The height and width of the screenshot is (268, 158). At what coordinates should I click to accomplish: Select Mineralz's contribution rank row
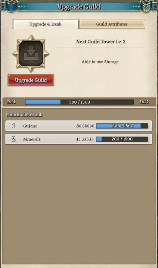[x=79, y=139]
